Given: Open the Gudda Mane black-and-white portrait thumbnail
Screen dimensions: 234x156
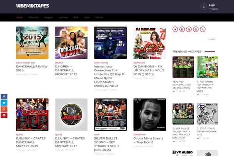Looking at the screenshot, I should pyautogui.click(x=149, y=115).
